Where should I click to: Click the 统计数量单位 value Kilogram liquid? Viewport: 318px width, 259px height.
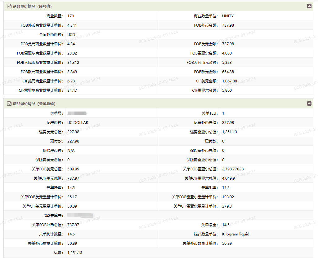pos(235,234)
